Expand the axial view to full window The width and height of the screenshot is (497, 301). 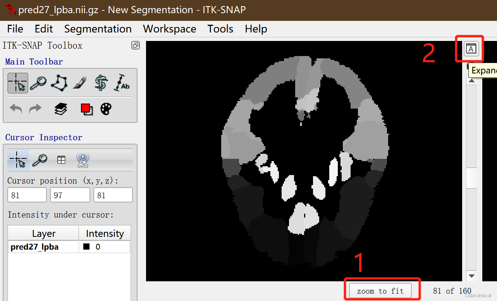tap(471, 49)
